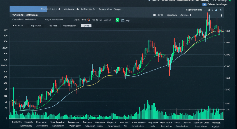Viewport: 237px width, 129px height.
Task: Click the Siglde Susente label
Action: (194, 10)
